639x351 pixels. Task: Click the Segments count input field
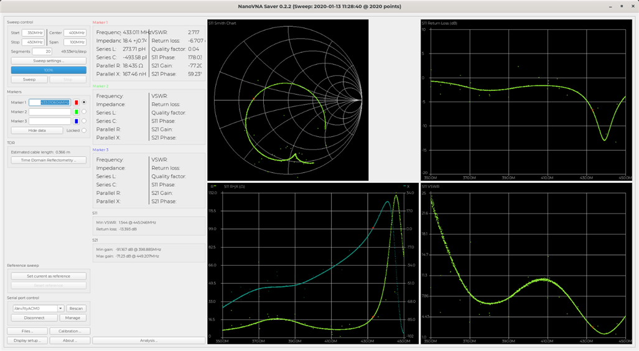[x=42, y=52]
